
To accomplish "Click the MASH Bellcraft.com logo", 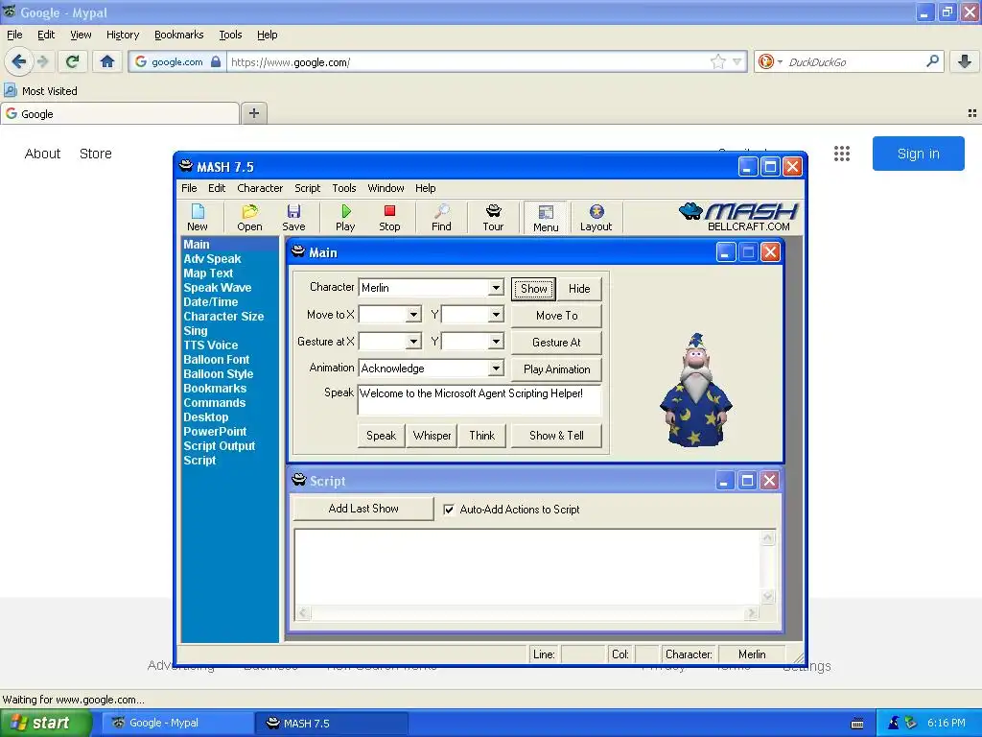I will (739, 217).
